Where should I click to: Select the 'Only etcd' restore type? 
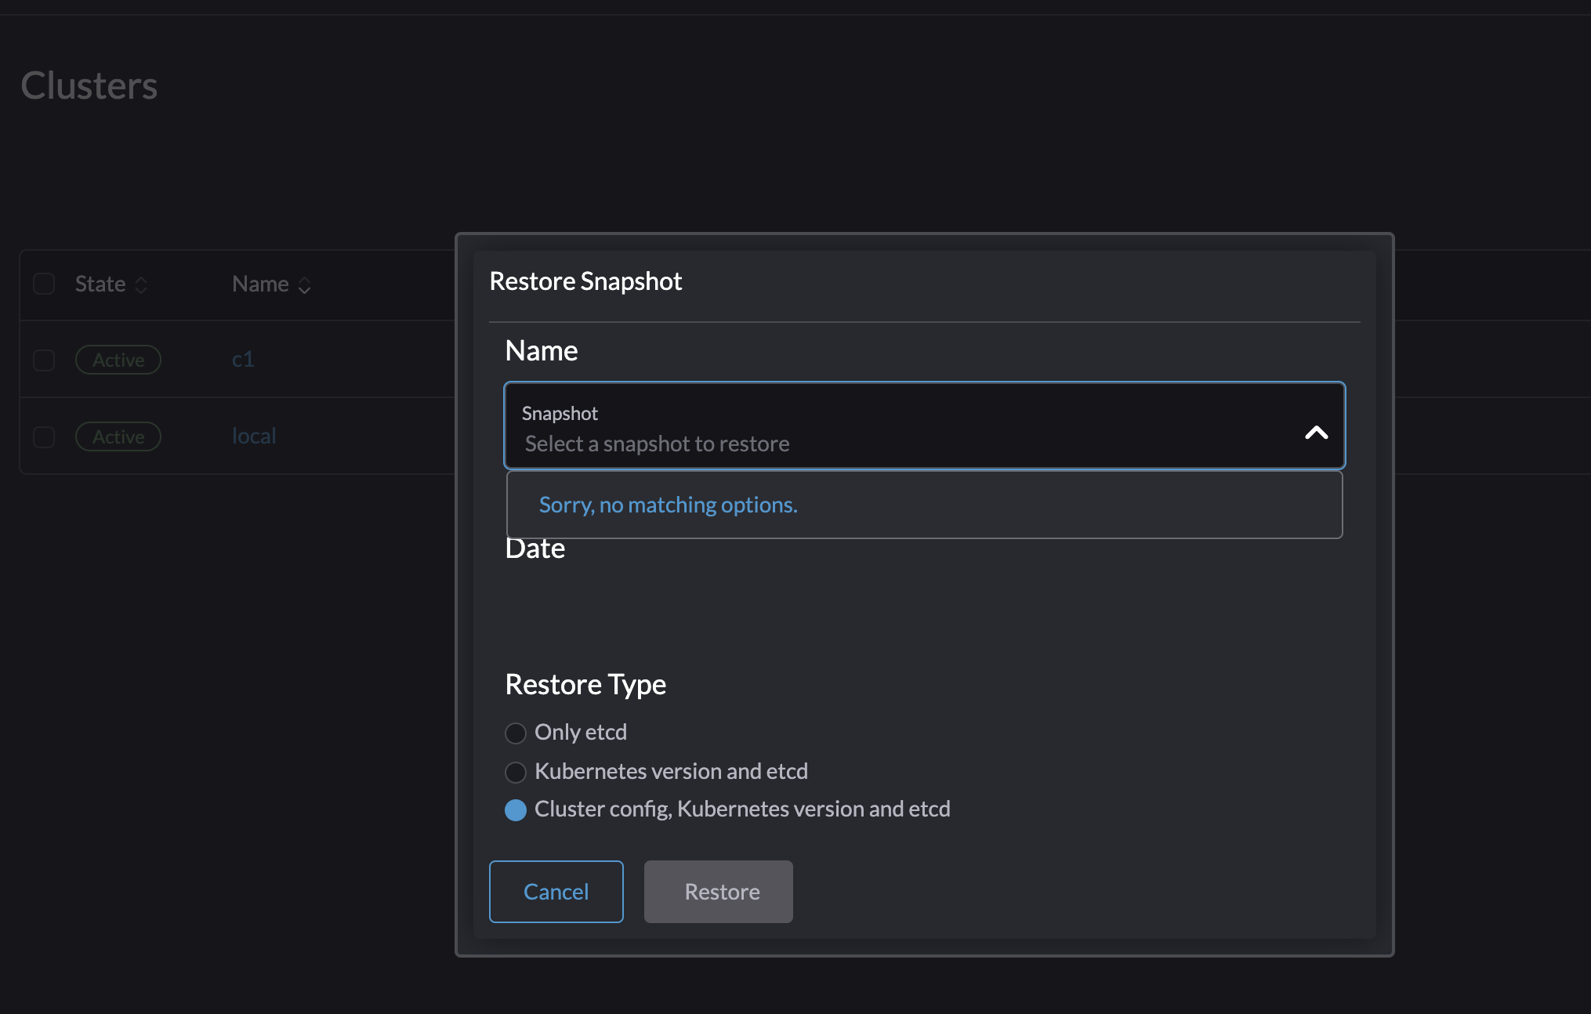pyautogui.click(x=516, y=733)
